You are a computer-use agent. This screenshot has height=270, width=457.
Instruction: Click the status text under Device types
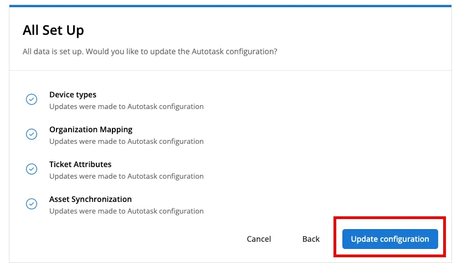point(126,106)
